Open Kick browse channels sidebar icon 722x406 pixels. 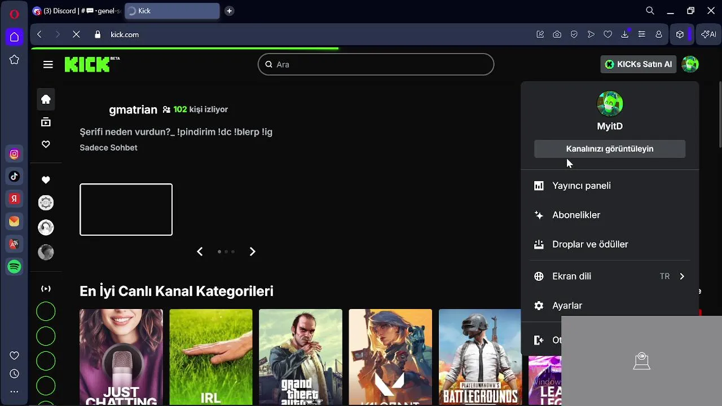(x=46, y=122)
